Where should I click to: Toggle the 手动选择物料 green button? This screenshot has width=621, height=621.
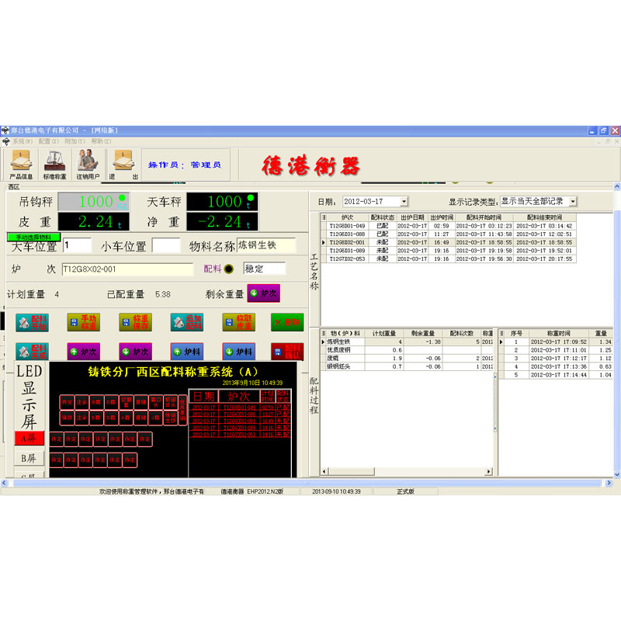point(33,238)
